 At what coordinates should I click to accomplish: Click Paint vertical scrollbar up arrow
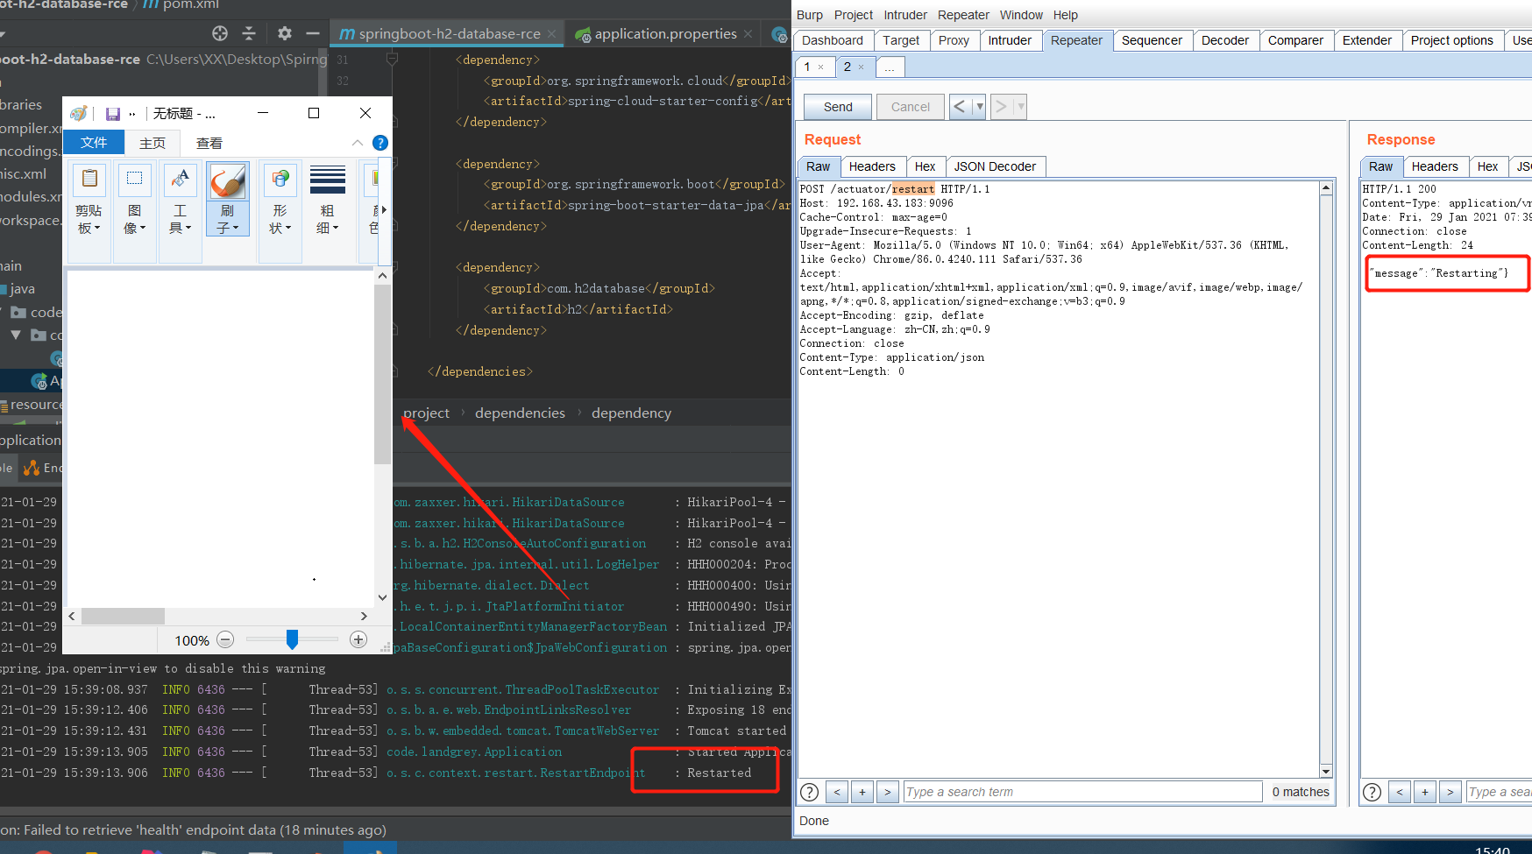382,276
